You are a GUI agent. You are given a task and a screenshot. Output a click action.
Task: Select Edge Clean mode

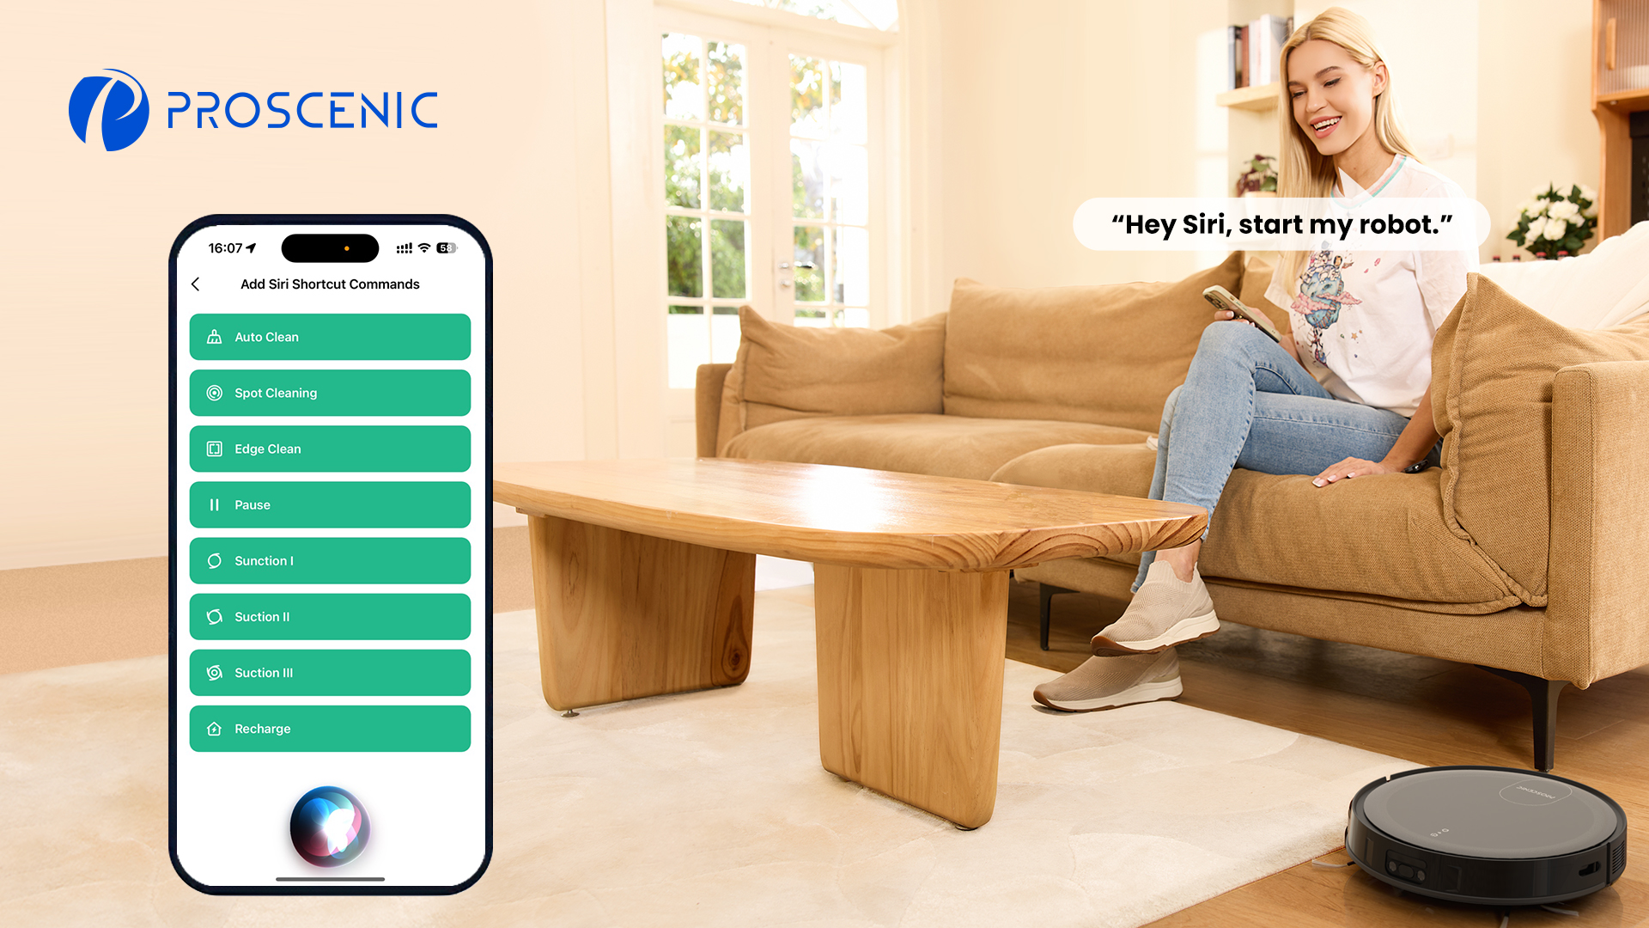coord(330,449)
